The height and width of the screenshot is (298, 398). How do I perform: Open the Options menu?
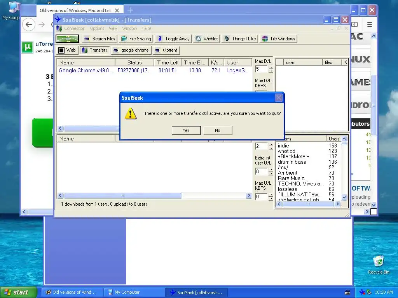pyautogui.click(x=97, y=28)
